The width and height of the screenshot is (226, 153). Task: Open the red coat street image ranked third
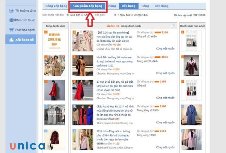[x=83, y=90]
